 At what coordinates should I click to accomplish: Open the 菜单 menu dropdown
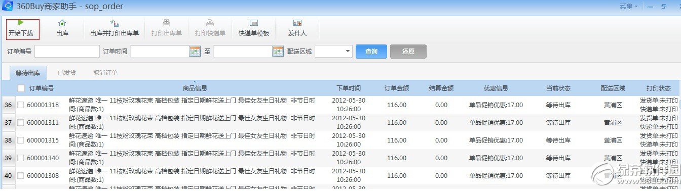click(629, 6)
